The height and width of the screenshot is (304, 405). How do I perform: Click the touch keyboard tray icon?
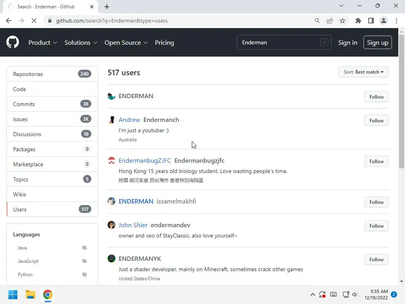(x=333, y=294)
